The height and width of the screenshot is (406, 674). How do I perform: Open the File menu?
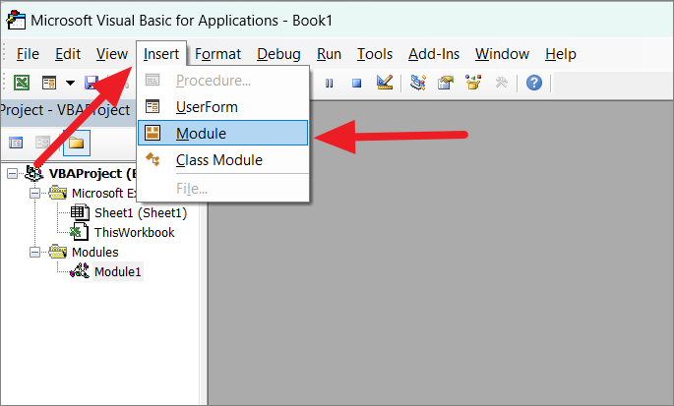click(28, 54)
